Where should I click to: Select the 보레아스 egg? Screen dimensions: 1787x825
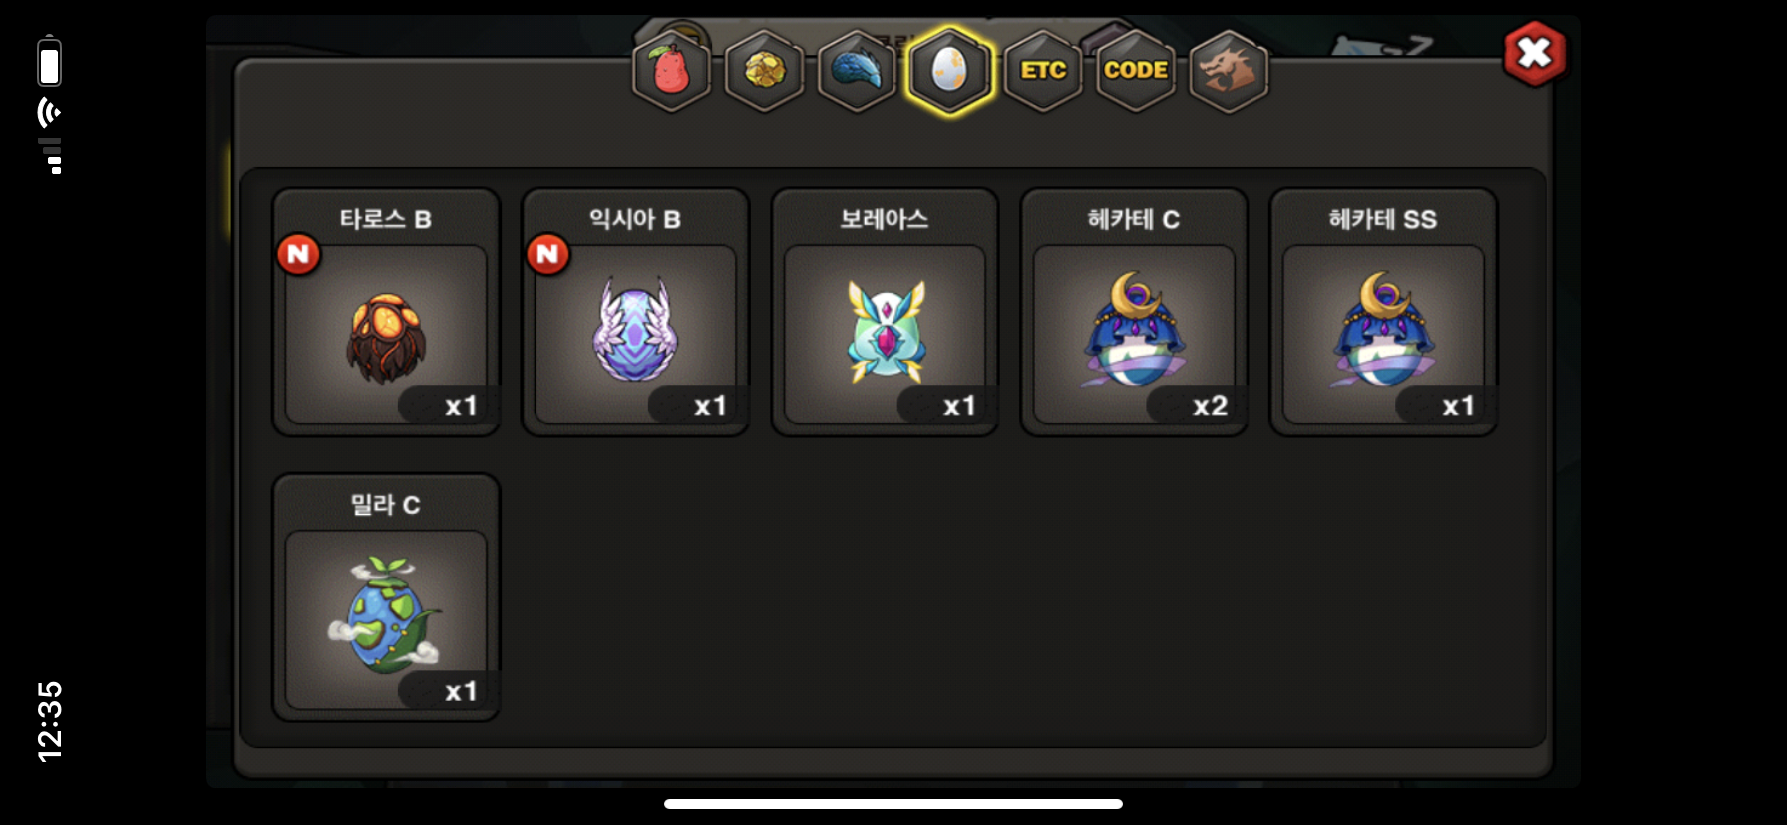(x=885, y=313)
